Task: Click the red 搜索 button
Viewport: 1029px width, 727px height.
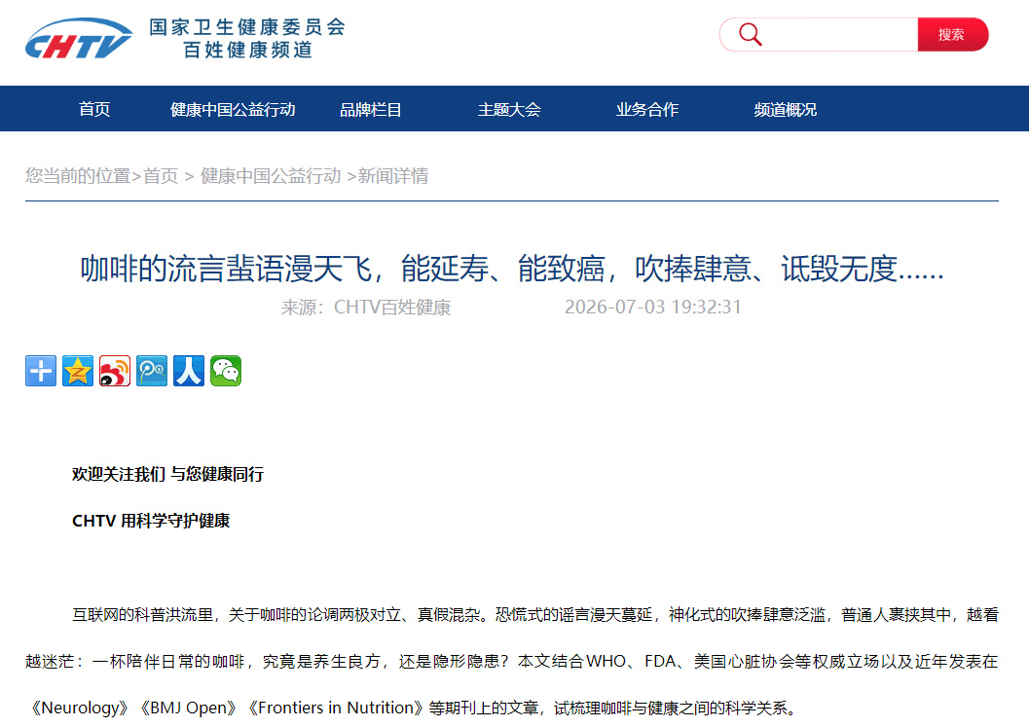Action: 952,34
